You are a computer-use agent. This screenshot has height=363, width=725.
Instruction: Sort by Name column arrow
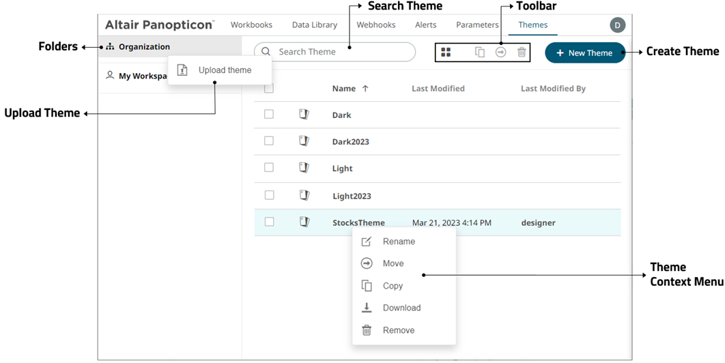click(365, 89)
